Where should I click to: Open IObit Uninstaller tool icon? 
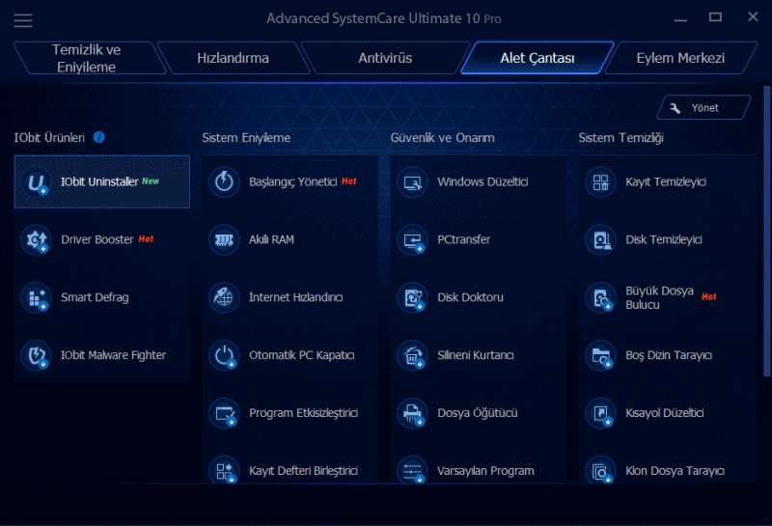pos(36,182)
